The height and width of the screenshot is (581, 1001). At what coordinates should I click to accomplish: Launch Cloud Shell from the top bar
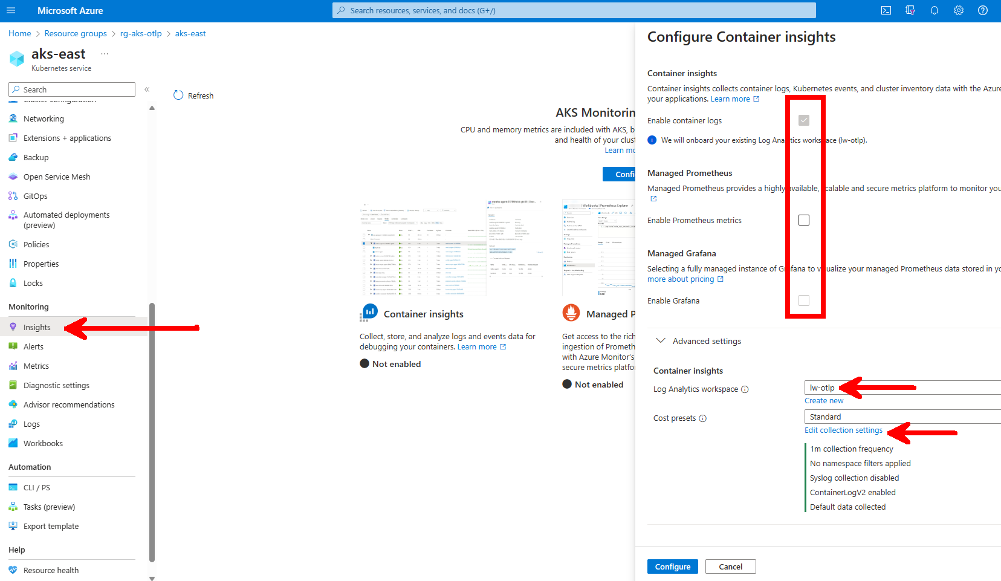886,10
